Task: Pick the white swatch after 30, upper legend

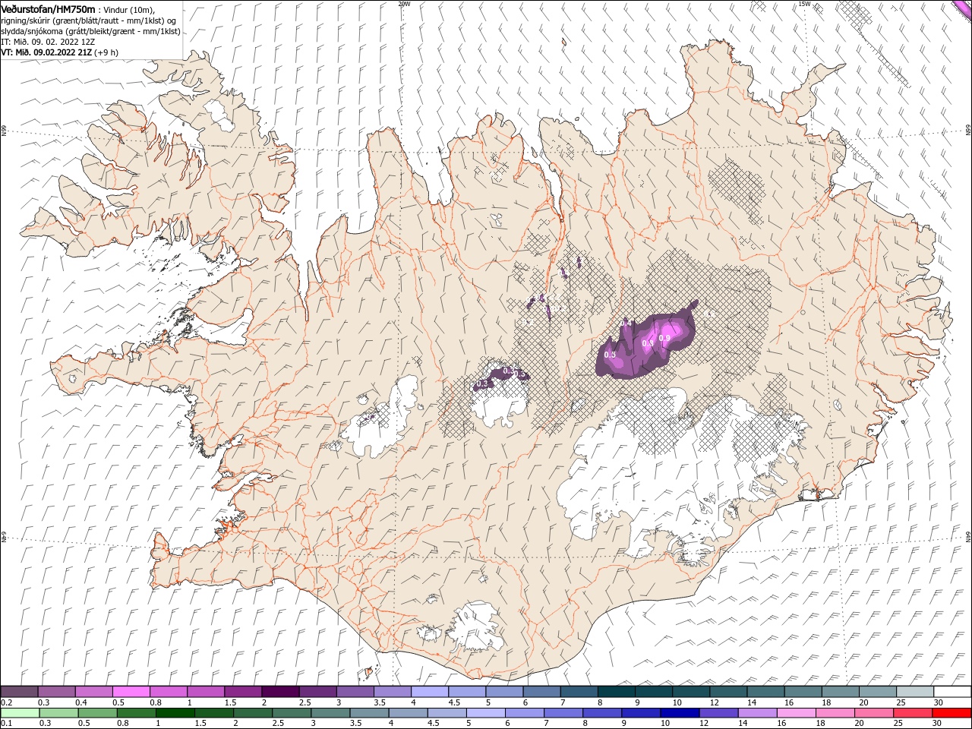Action: (951, 692)
